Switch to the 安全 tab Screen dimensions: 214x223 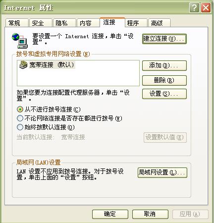click(41, 23)
